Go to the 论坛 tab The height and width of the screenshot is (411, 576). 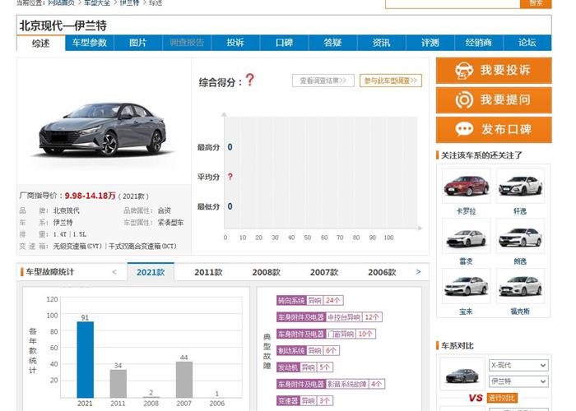527,43
